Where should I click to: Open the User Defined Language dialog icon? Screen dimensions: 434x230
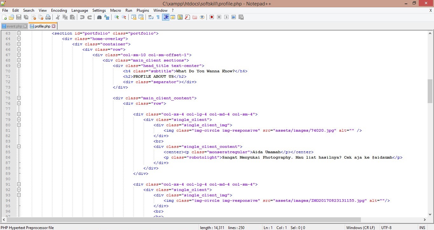point(173,17)
